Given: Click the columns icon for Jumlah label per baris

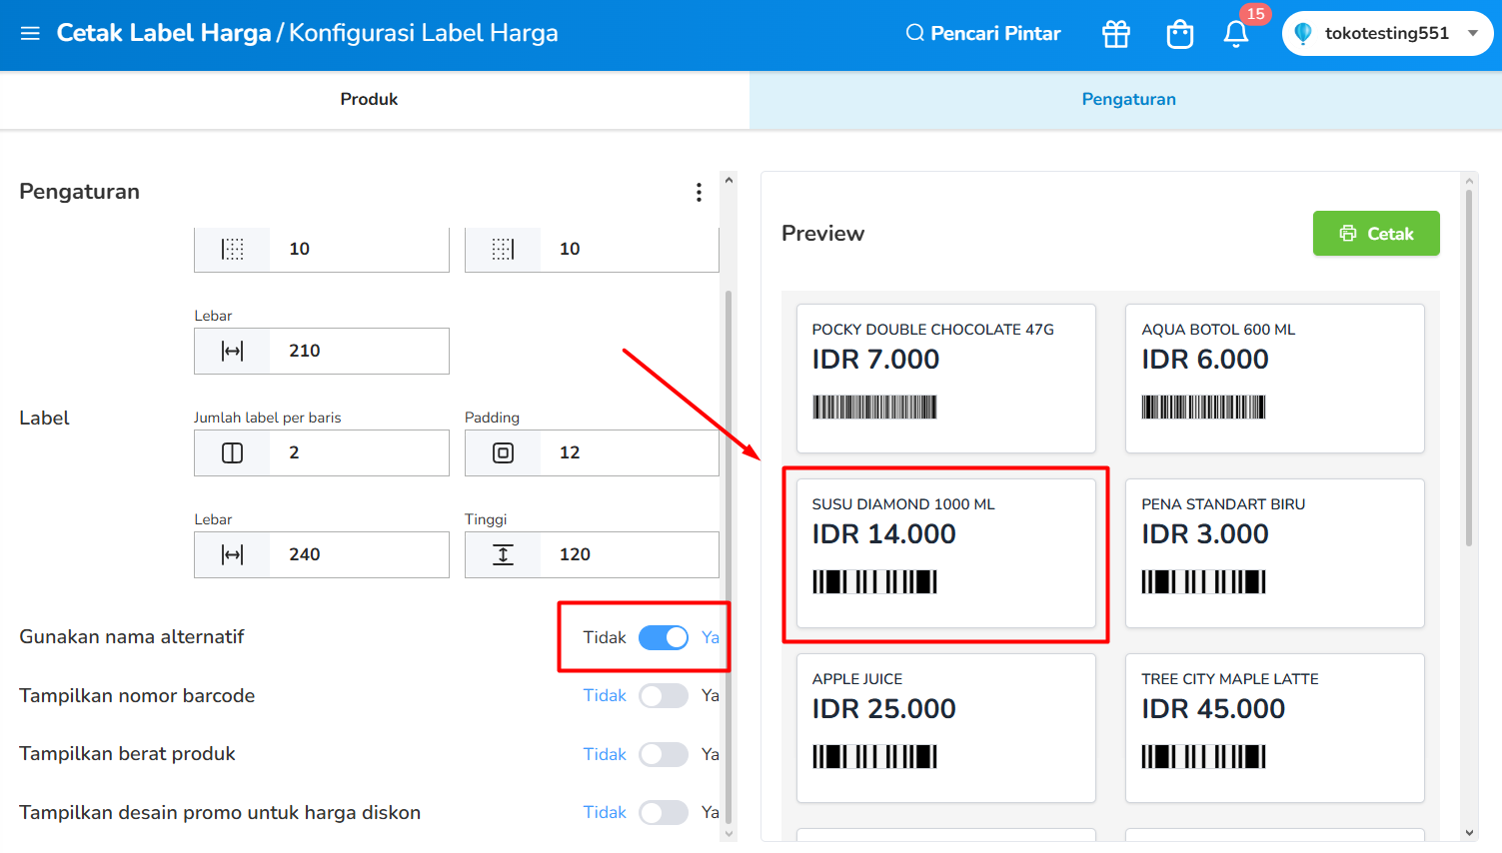Looking at the screenshot, I should point(233,452).
